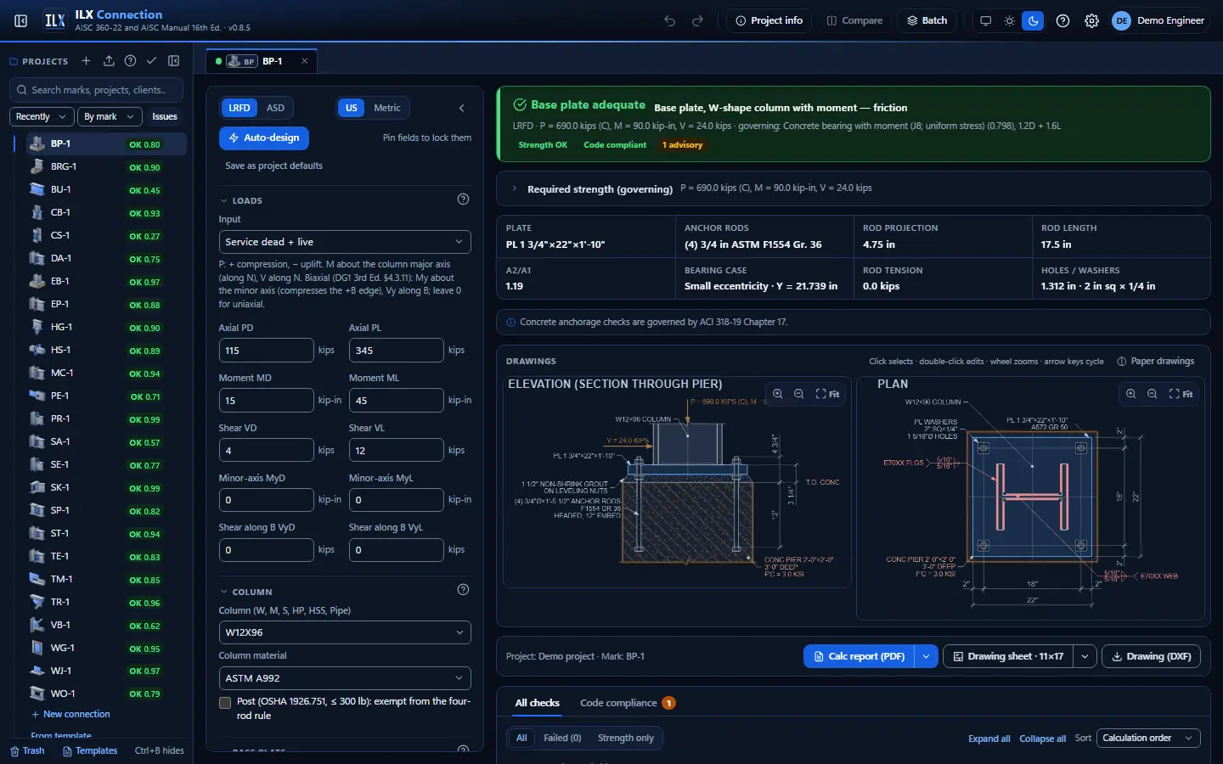Zoom in on the Elevation drawing

777,394
